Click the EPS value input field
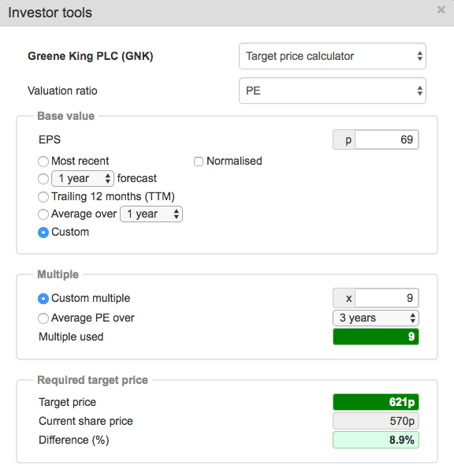The height and width of the screenshot is (469, 454). point(387,140)
